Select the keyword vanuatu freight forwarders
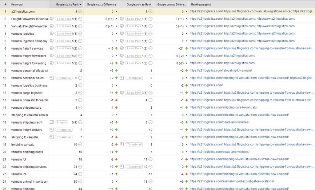Viewport: 315px width, 190px height. (x=29, y=56)
